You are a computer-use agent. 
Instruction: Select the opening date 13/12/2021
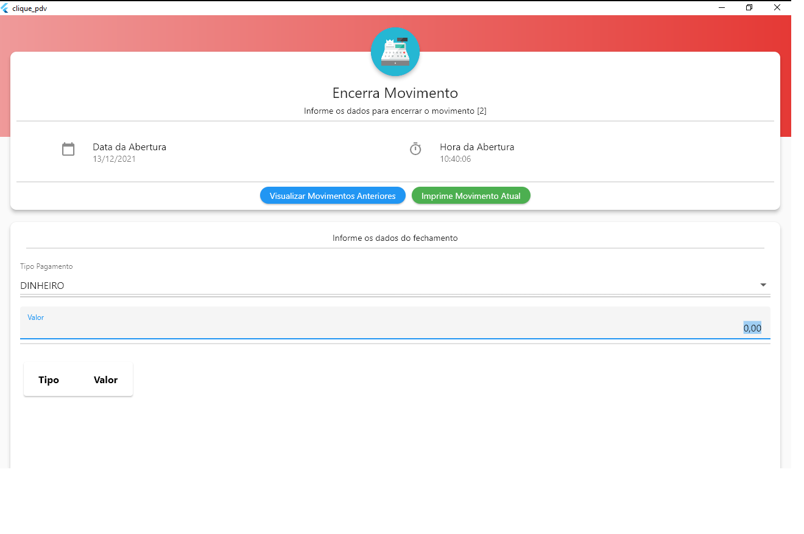tap(114, 159)
